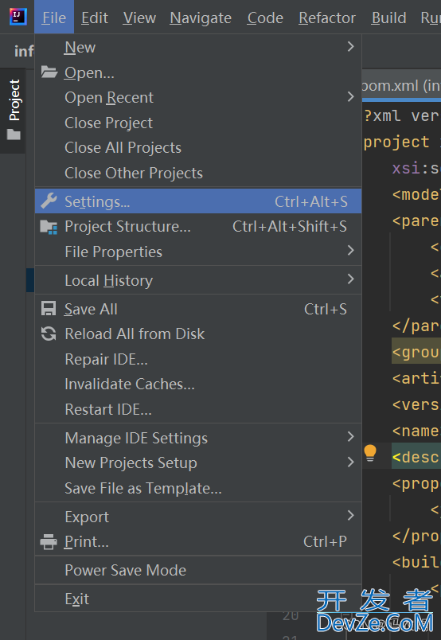The height and width of the screenshot is (640, 441).
Task: Click the printer icon beside Print...
Action: 49,541
